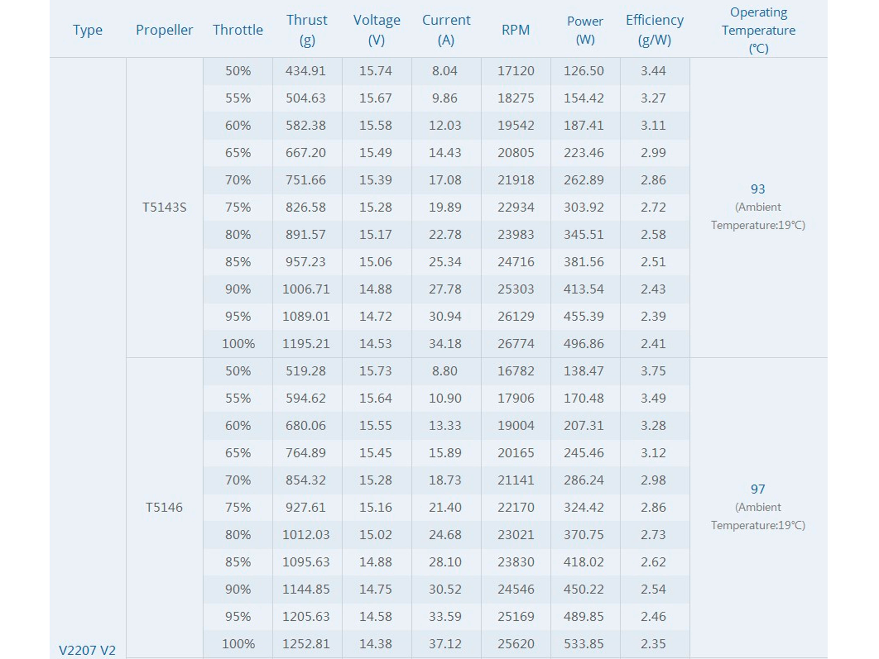Click the Power (W) header
The height and width of the screenshot is (659, 879).
(585, 30)
